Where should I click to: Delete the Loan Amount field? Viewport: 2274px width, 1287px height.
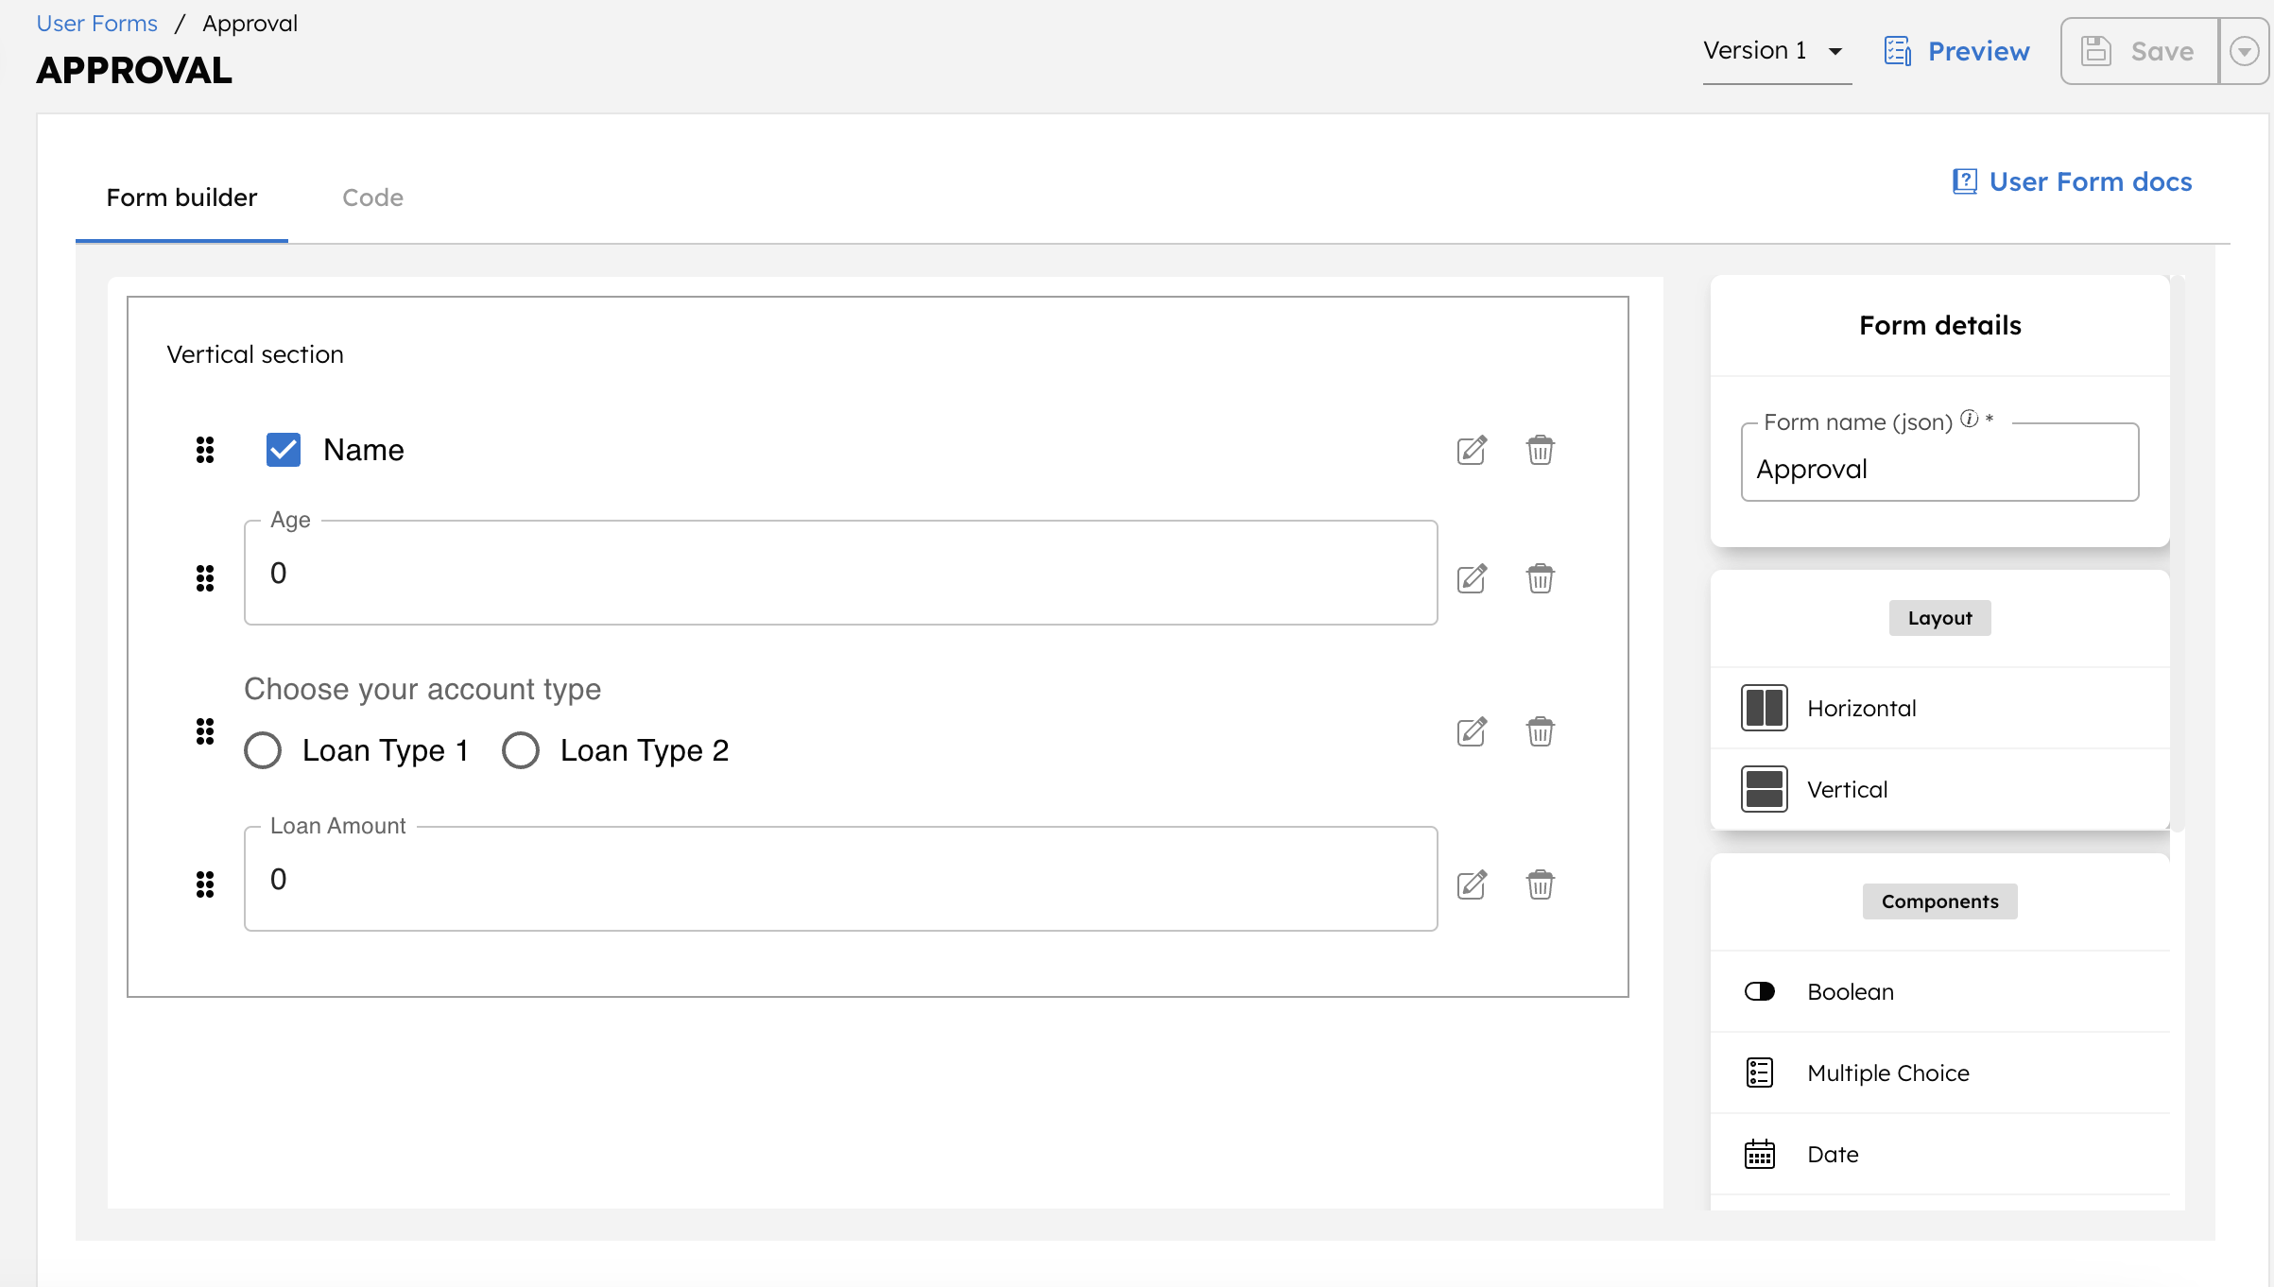1541,884
